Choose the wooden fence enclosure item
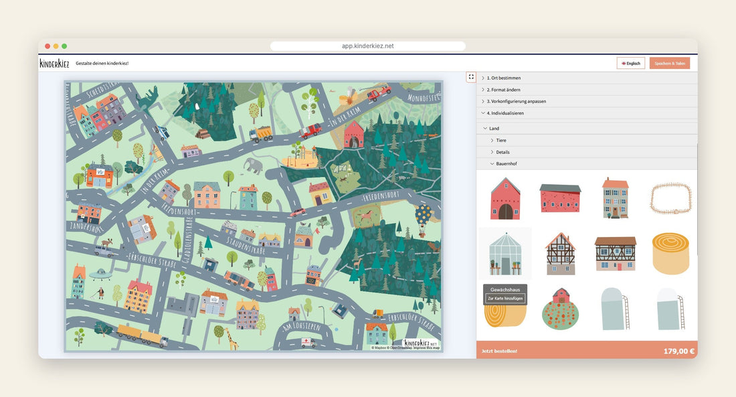Viewport: 736px width, 397px height. [x=670, y=198]
